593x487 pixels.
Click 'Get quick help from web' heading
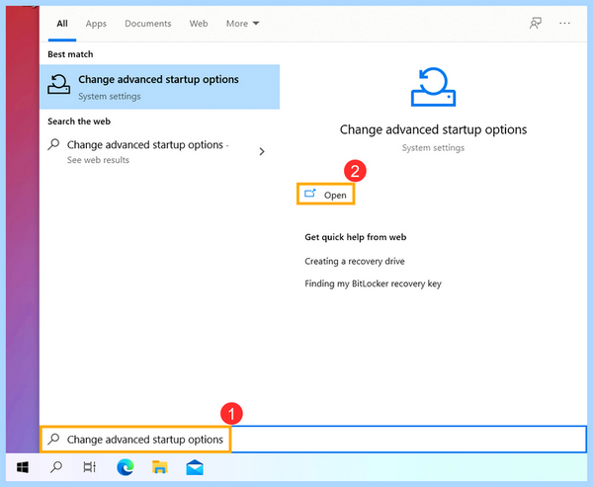click(356, 237)
